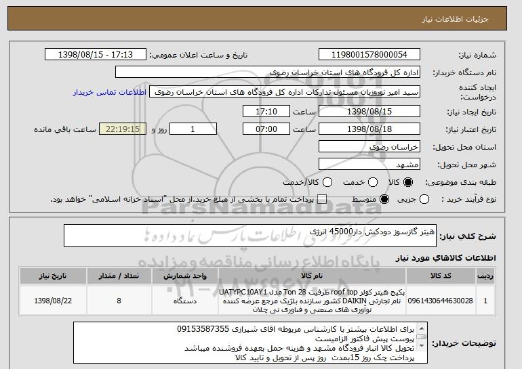Click the ساعت باقی مانده label
Image resolution: width=522 pixels, height=369 pixels.
(x=65, y=129)
